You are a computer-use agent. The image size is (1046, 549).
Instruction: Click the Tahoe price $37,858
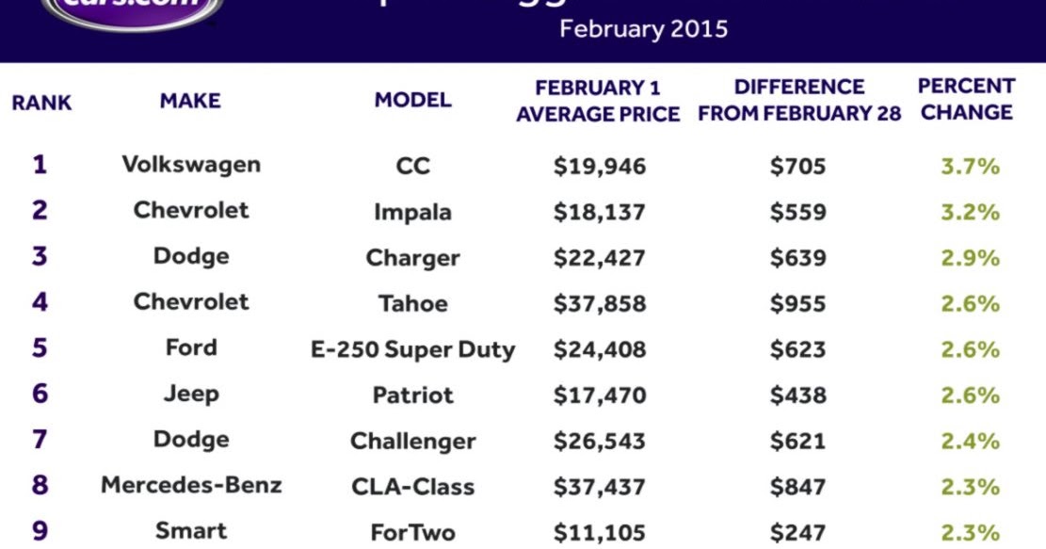tap(600, 304)
